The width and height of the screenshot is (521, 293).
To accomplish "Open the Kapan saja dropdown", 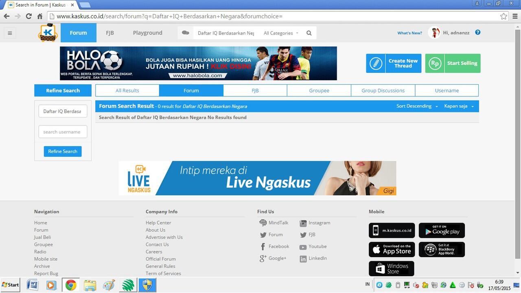I will 459,106.
